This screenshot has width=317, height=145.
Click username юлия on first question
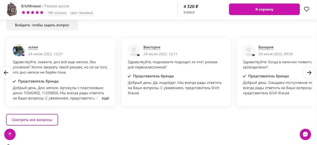pos(33,47)
